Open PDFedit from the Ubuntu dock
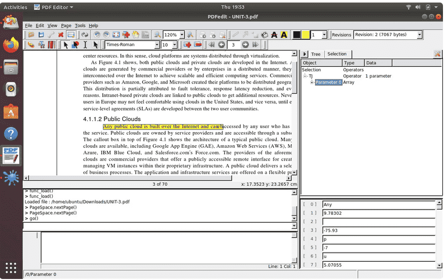This screenshot has width=445, height=280. click(11, 156)
